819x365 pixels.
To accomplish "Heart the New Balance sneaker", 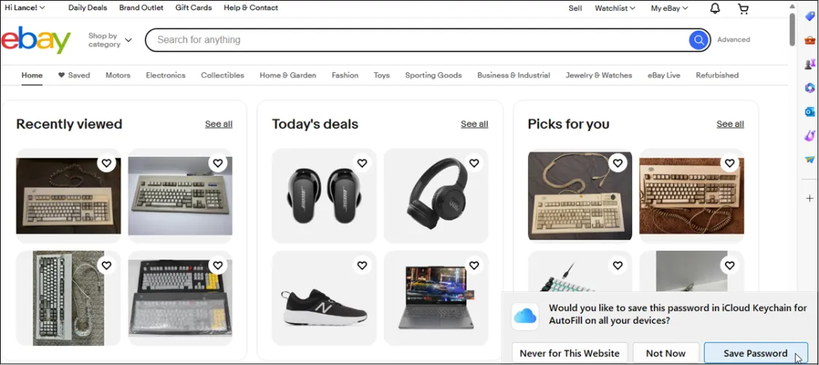I will pyautogui.click(x=362, y=266).
